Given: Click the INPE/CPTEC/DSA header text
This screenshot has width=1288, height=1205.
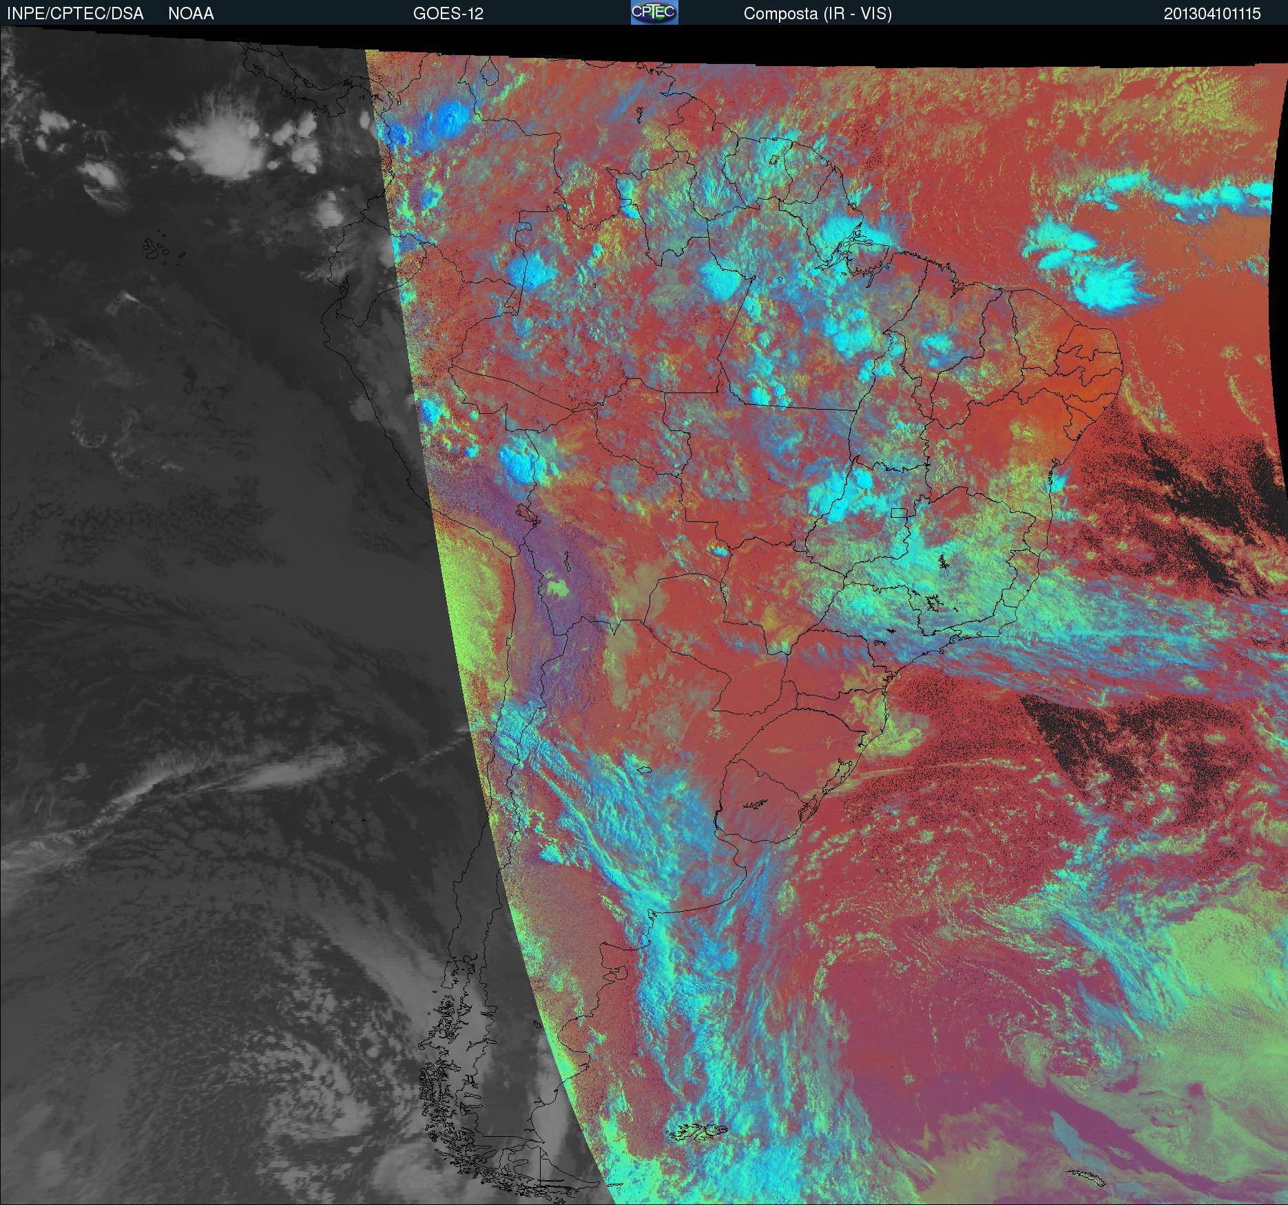Looking at the screenshot, I should (x=75, y=14).
